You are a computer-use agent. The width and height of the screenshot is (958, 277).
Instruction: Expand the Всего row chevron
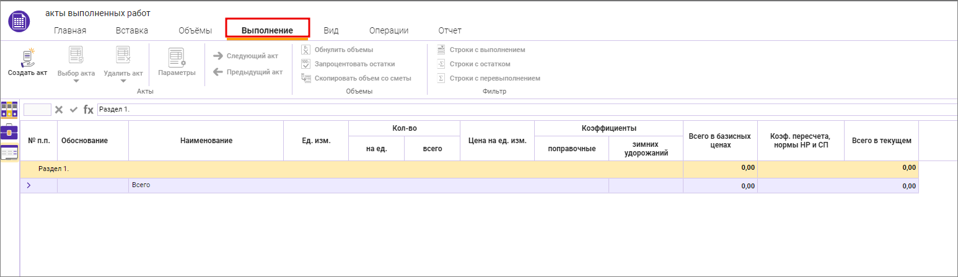pyautogui.click(x=29, y=185)
